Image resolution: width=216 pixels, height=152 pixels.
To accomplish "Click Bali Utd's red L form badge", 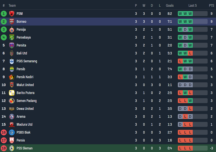I will pyautogui.click(x=190, y=53).
